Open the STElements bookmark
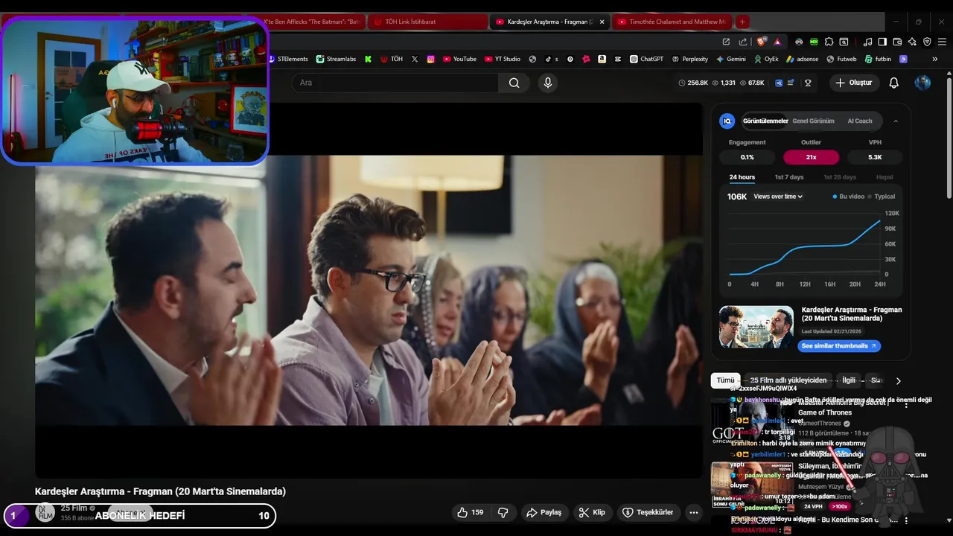 [x=288, y=59]
